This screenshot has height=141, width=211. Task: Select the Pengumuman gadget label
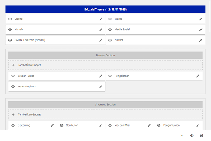pos(172,125)
